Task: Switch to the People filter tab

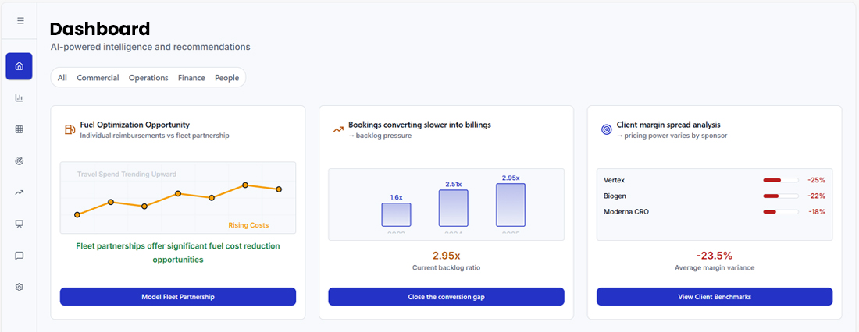Action: (226, 78)
